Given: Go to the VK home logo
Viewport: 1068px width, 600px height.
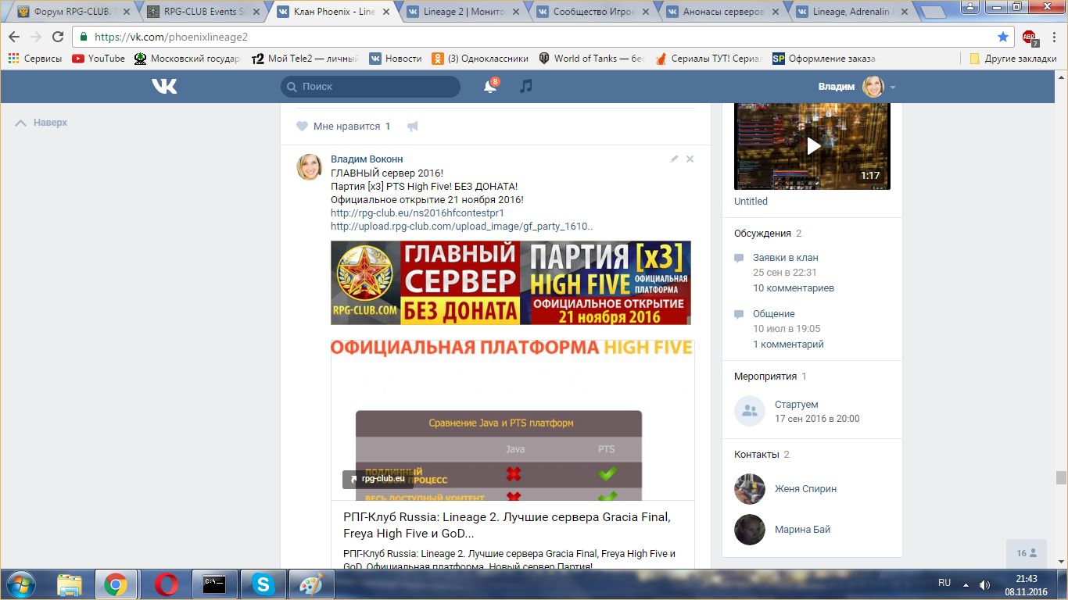Looking at the screenshot, I should [x=164, y=86].
